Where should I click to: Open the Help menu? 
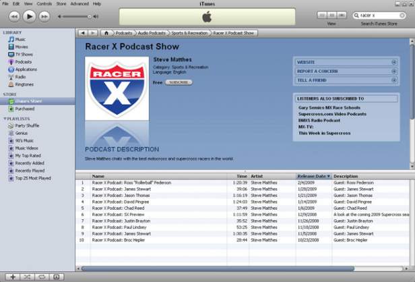(x=97, y=4)
